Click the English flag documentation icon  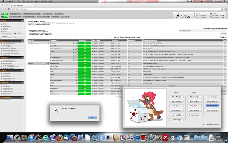[x=19, y=34]
